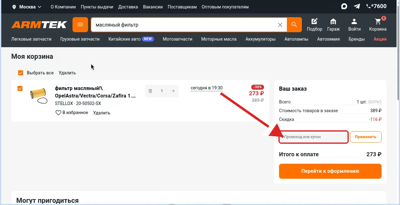Click the ARMTEK logo

click(39, 25)
